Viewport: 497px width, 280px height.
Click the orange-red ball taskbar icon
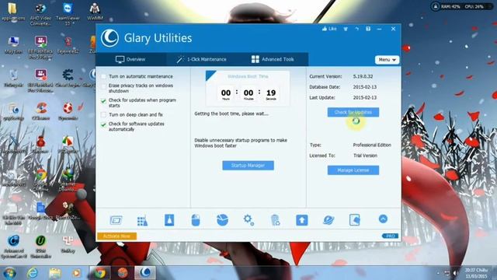[x=123, y=273]
